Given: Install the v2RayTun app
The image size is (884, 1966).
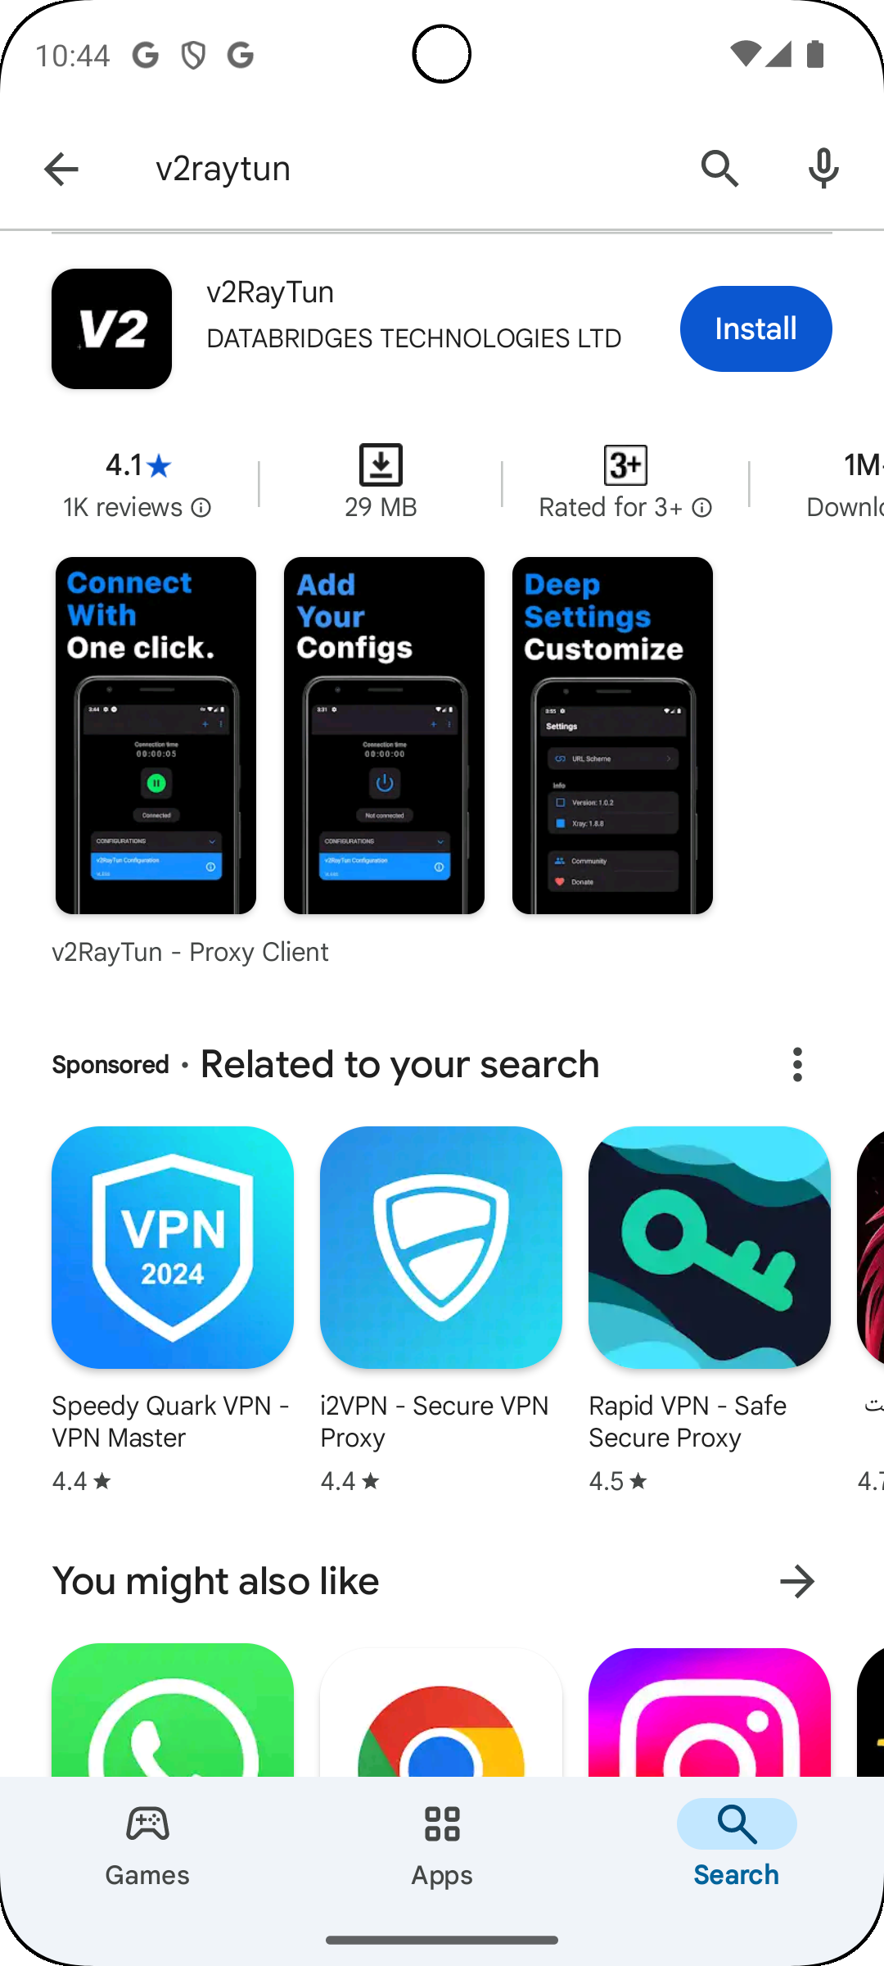Looking at the screenshot, I should tap(755, 328).
